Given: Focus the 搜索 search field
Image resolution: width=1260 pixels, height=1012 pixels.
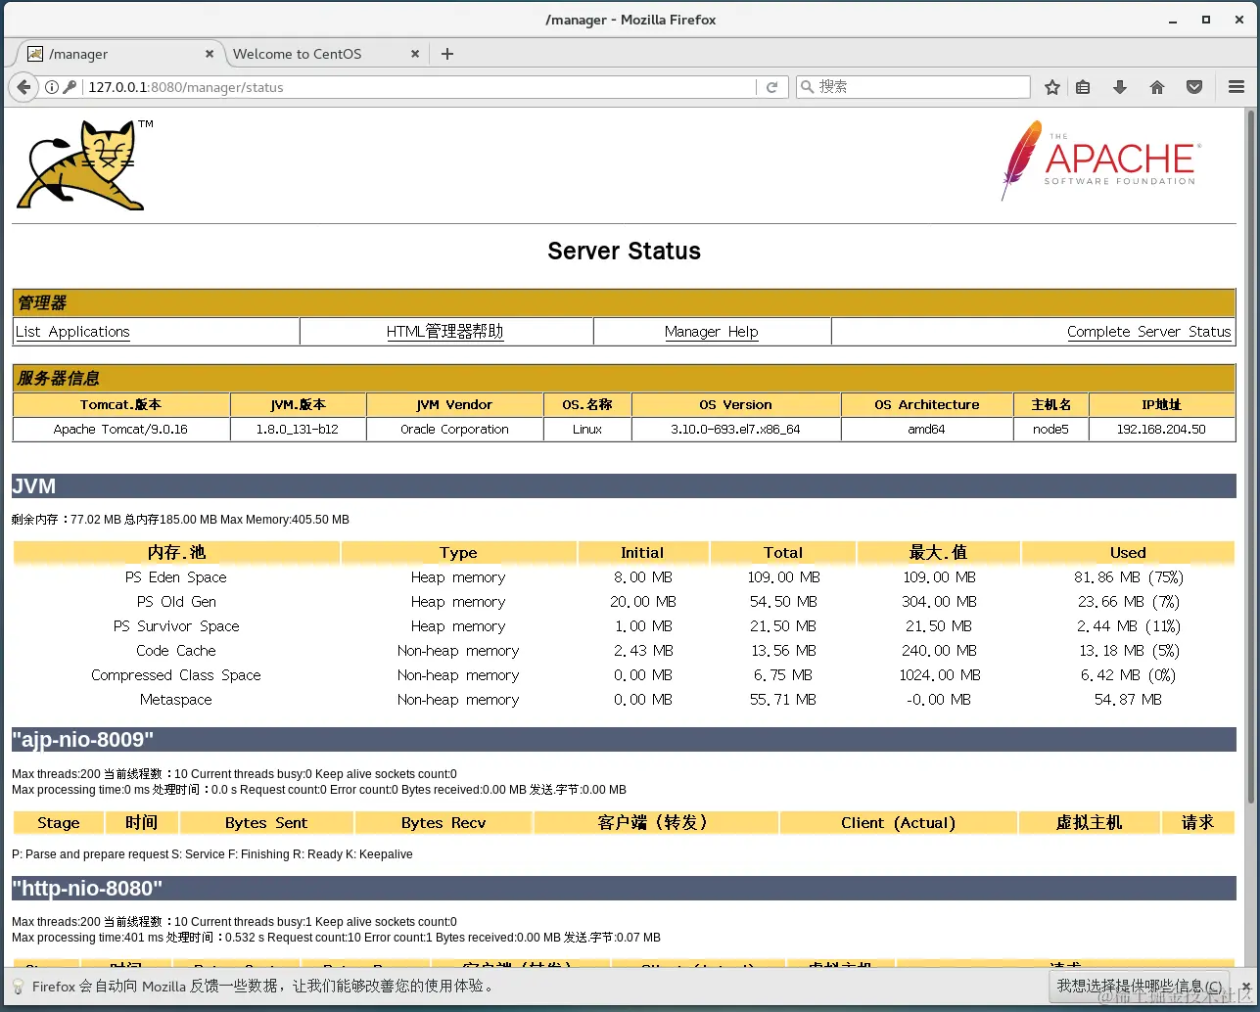Looking at the screenshot, I should click(913, 87).
